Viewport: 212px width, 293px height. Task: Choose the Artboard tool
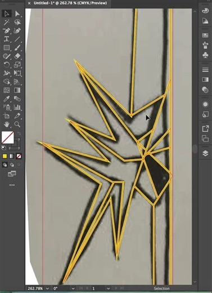coord(7,116)
